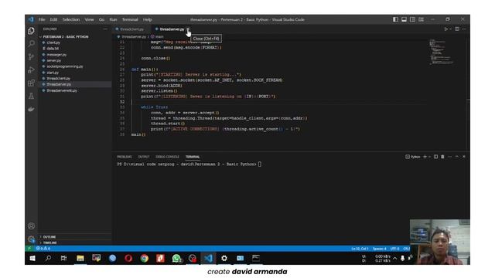Open launch profile dropdown beside new terminal
The height and width of the screenshot is (278, 495).
point(430,157)
